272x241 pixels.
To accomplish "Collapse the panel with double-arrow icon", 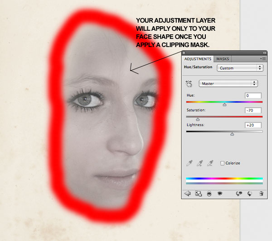I will 264,53.
